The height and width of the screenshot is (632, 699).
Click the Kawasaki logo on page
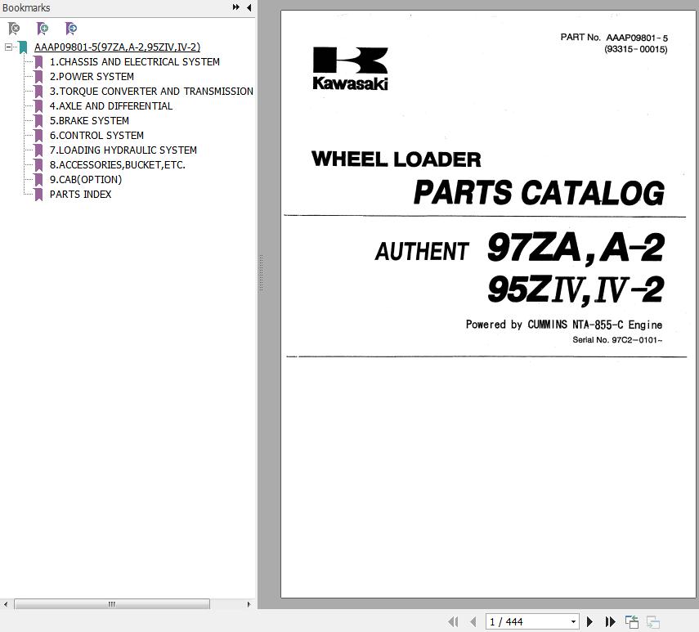pyautogui.click(x=351, y=68)
